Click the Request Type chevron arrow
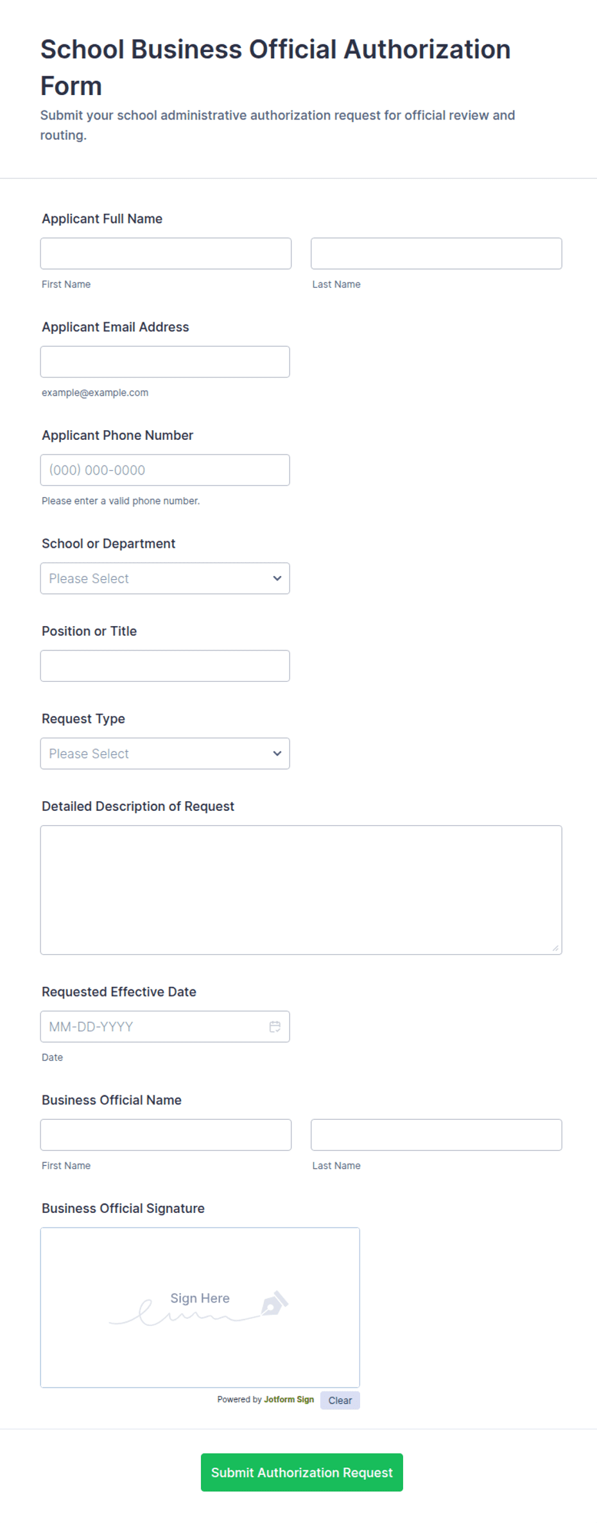The width and height of the screenshot is (597, 1523). pyautogui.click(x=277, y=754)
